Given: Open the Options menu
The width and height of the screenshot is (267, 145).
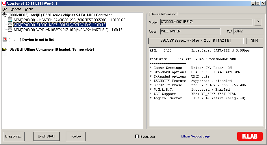Looking at the screenshot, I should [x=16, y=9].
